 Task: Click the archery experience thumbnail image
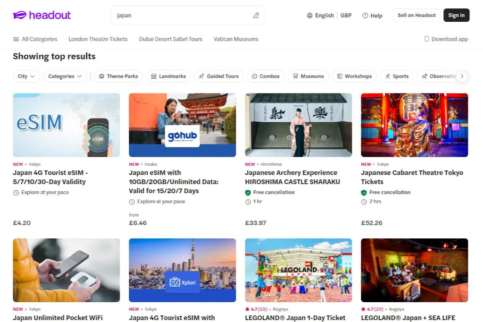point(299,125)
